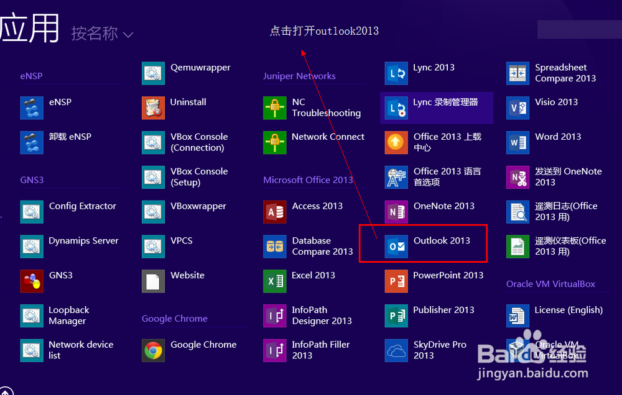
Task: Open InfoPath Designer 2013 icon
Action: click(x=274, y=316)
